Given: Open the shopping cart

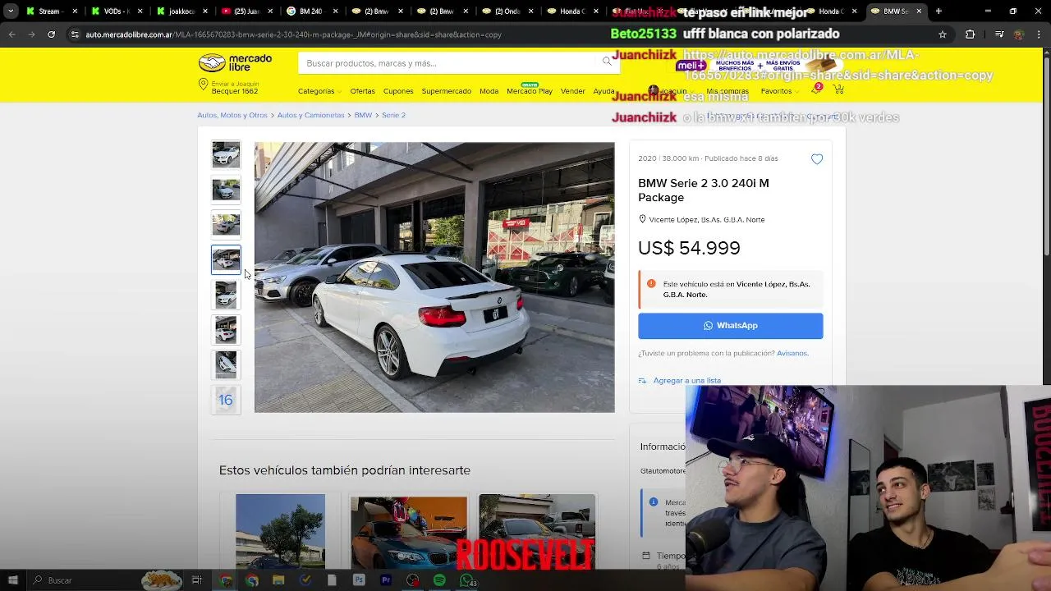Looking at the screenshot, I should point(838,89).
